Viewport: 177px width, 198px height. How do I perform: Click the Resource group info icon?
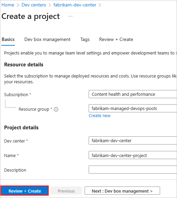tap(56, 109)
